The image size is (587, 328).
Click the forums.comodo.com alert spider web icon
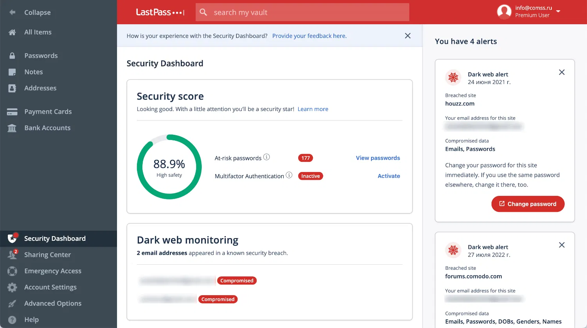(453, 250)
